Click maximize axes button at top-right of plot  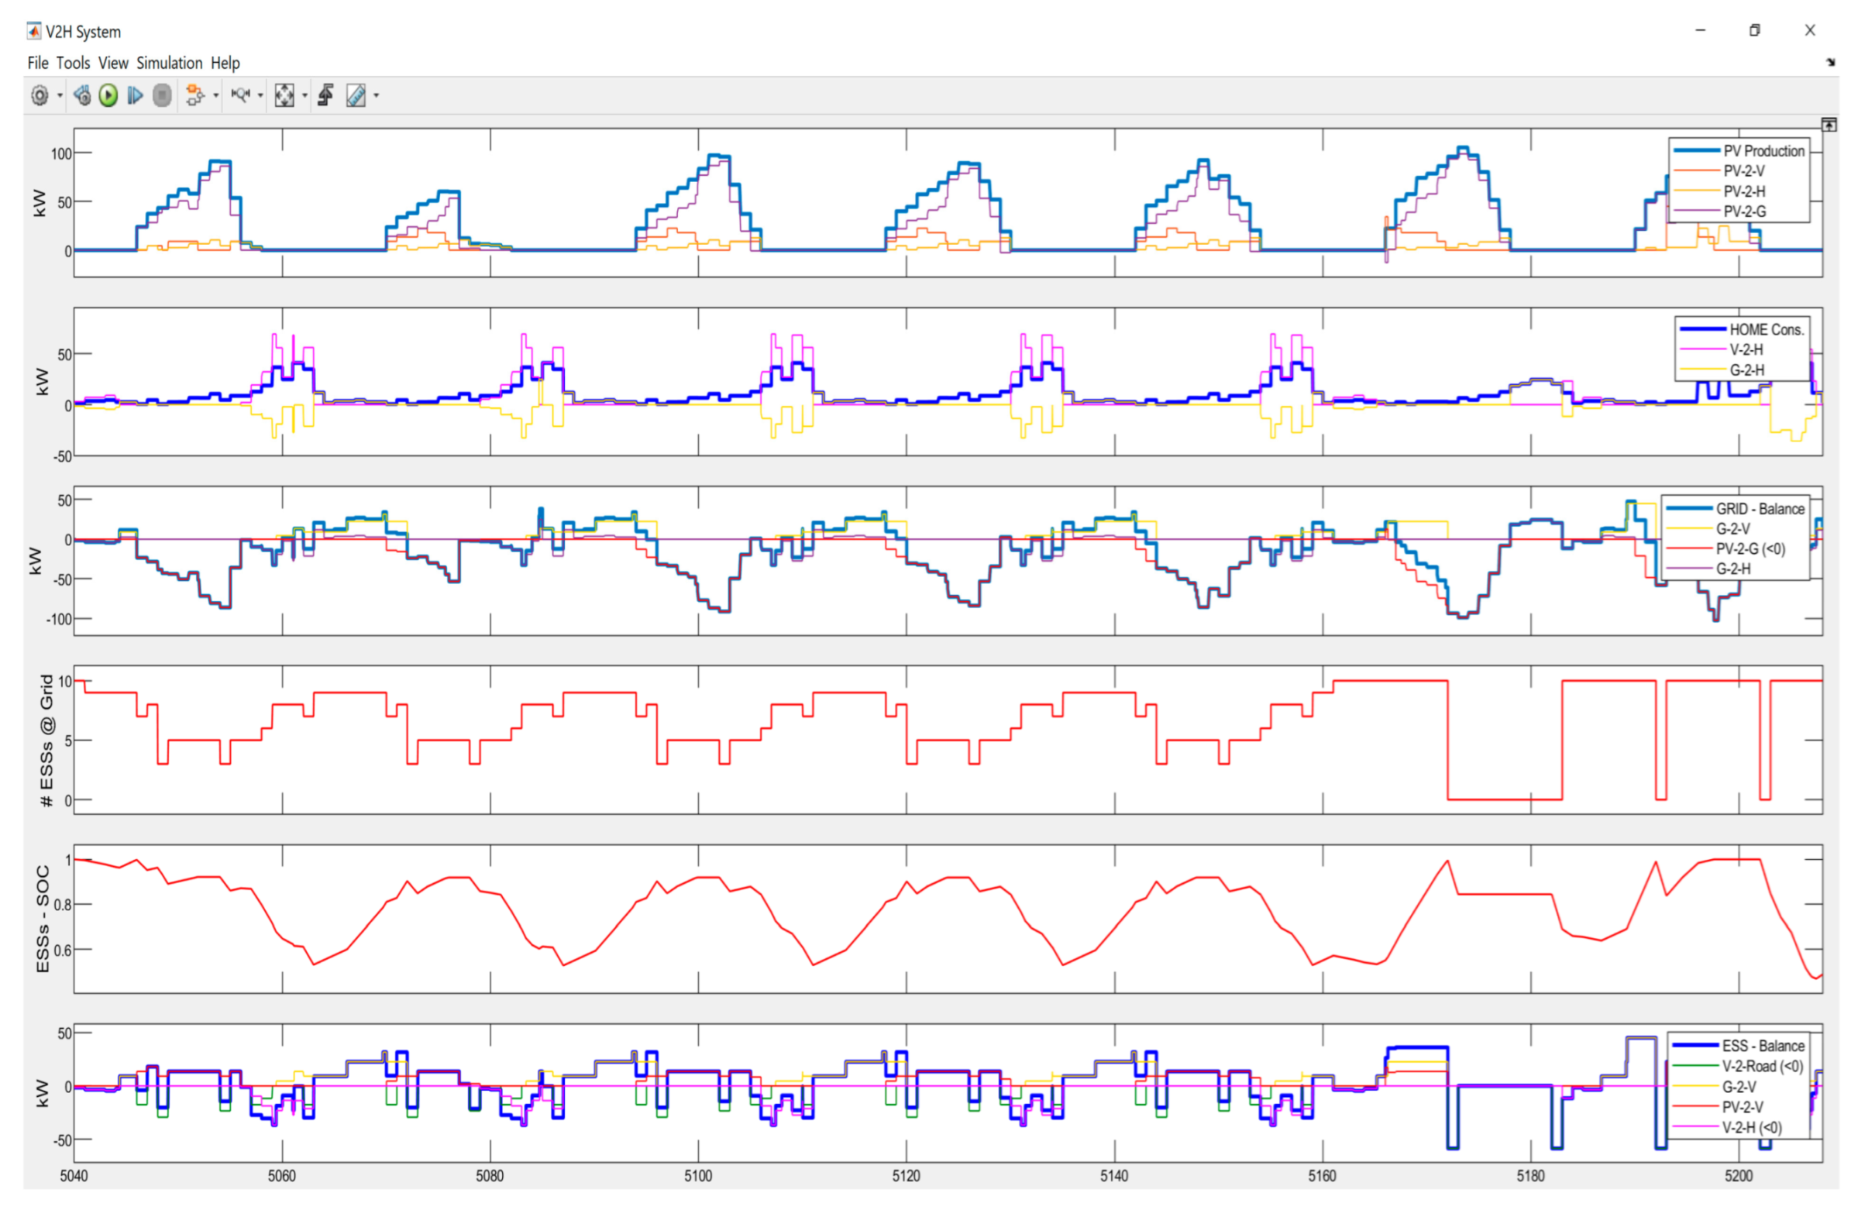click(x=1829, y=125)
